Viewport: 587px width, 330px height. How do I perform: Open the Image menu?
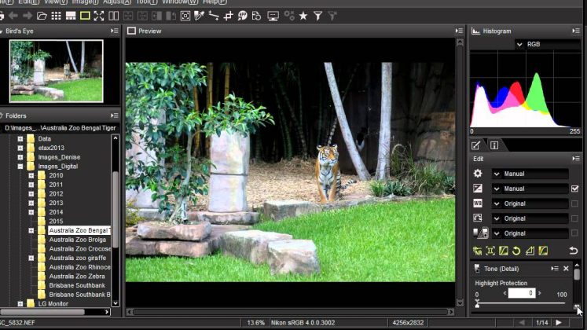click(85, 2)
